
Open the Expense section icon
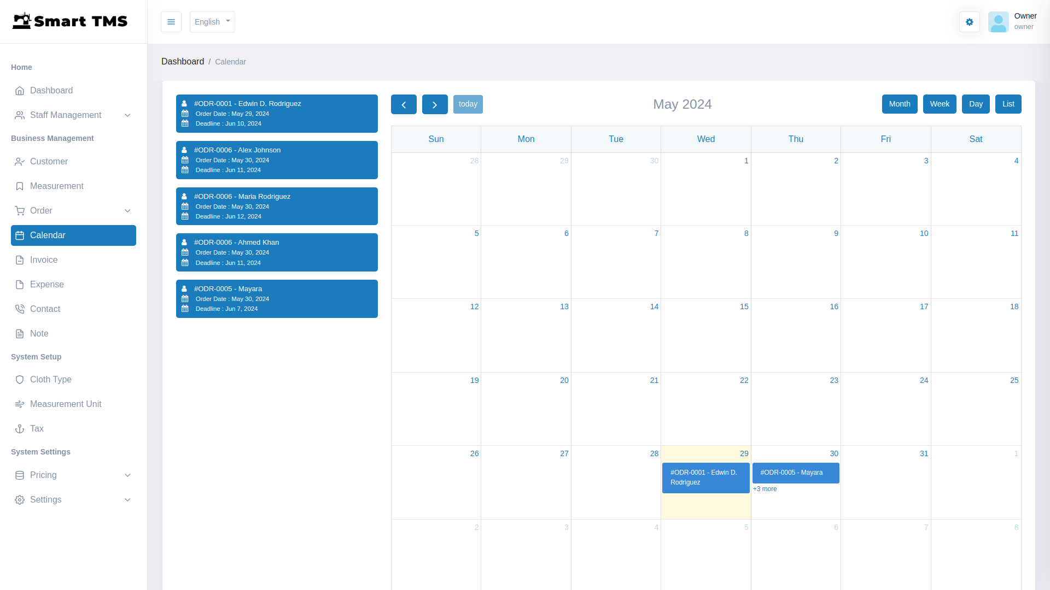click(x=20, y=284)
